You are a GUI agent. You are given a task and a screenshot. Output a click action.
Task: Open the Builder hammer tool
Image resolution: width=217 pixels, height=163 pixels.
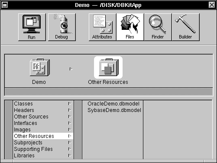coord(186,27)
